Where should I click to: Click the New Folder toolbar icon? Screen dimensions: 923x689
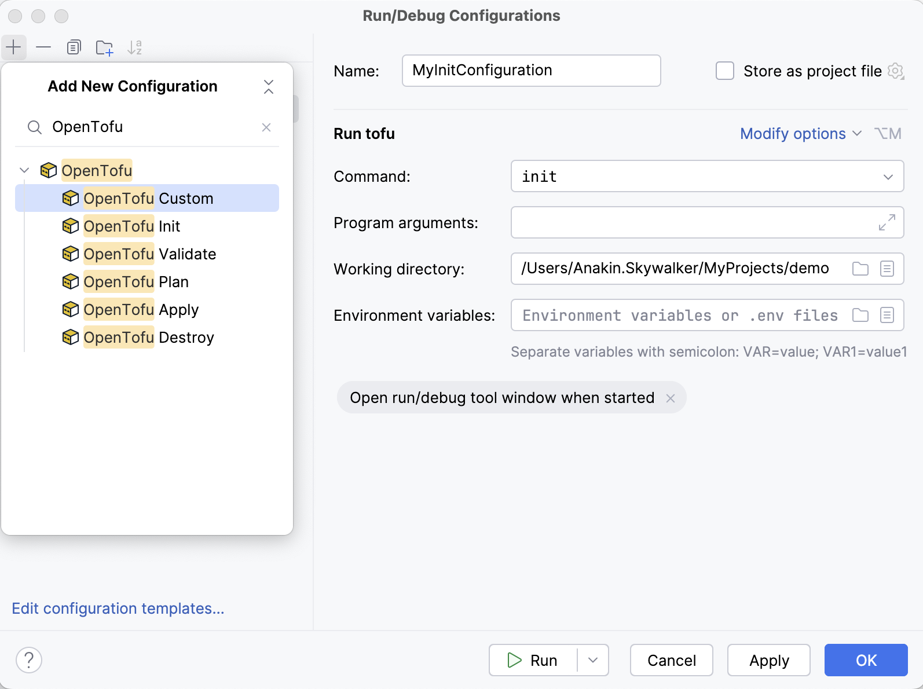tap(104, 47)
